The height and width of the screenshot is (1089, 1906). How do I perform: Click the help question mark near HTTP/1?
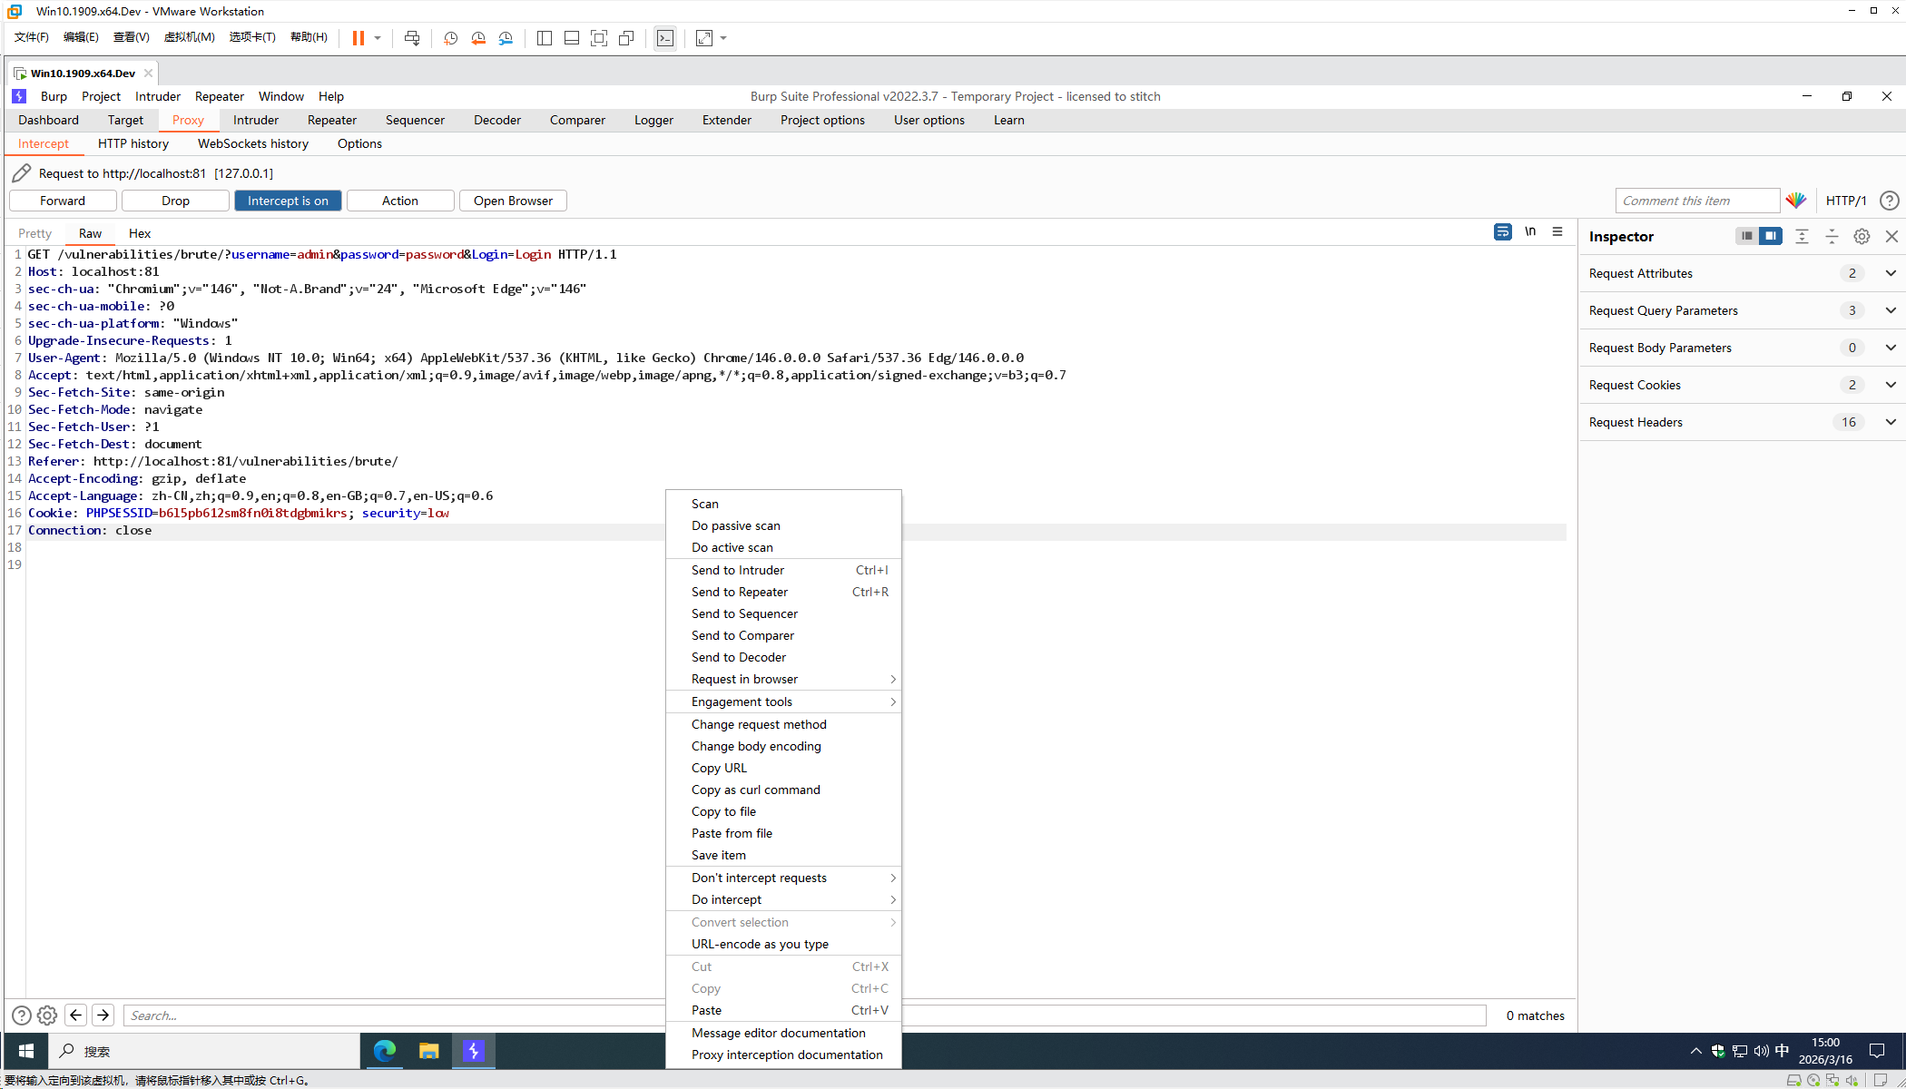pyautogui.click(x=1889, y=201)
